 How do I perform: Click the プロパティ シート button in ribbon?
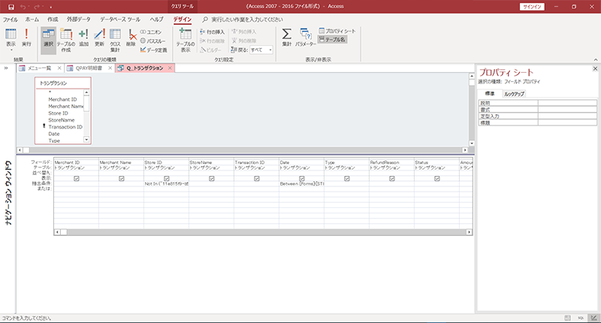pos(338,31)
